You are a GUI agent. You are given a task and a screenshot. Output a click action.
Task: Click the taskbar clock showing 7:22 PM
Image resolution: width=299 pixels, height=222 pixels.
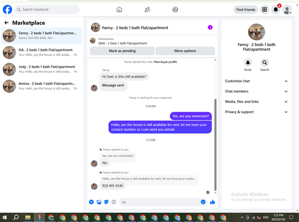(278, 217)
